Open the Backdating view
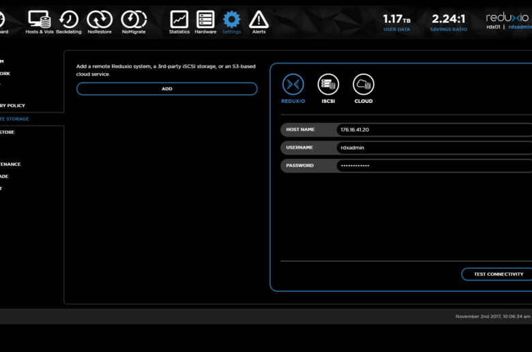This screenshot has height=352, width=532. (x=69, y=22)
